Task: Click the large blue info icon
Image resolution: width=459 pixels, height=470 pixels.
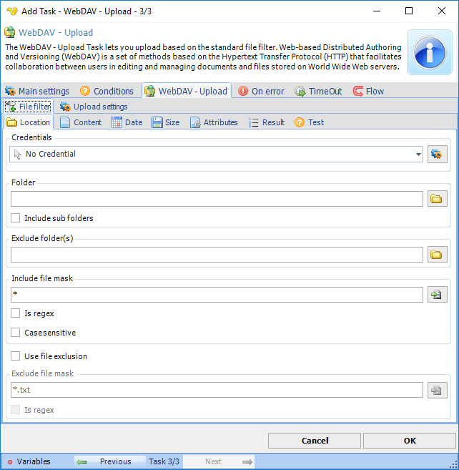Action: pyautogui.click(x=430, y=52)
